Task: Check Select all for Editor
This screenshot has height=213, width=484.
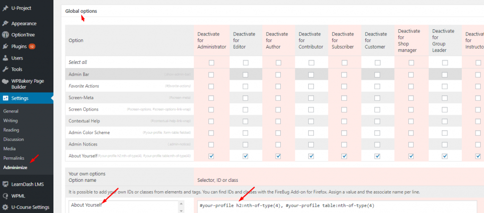Action: (246, 62)
